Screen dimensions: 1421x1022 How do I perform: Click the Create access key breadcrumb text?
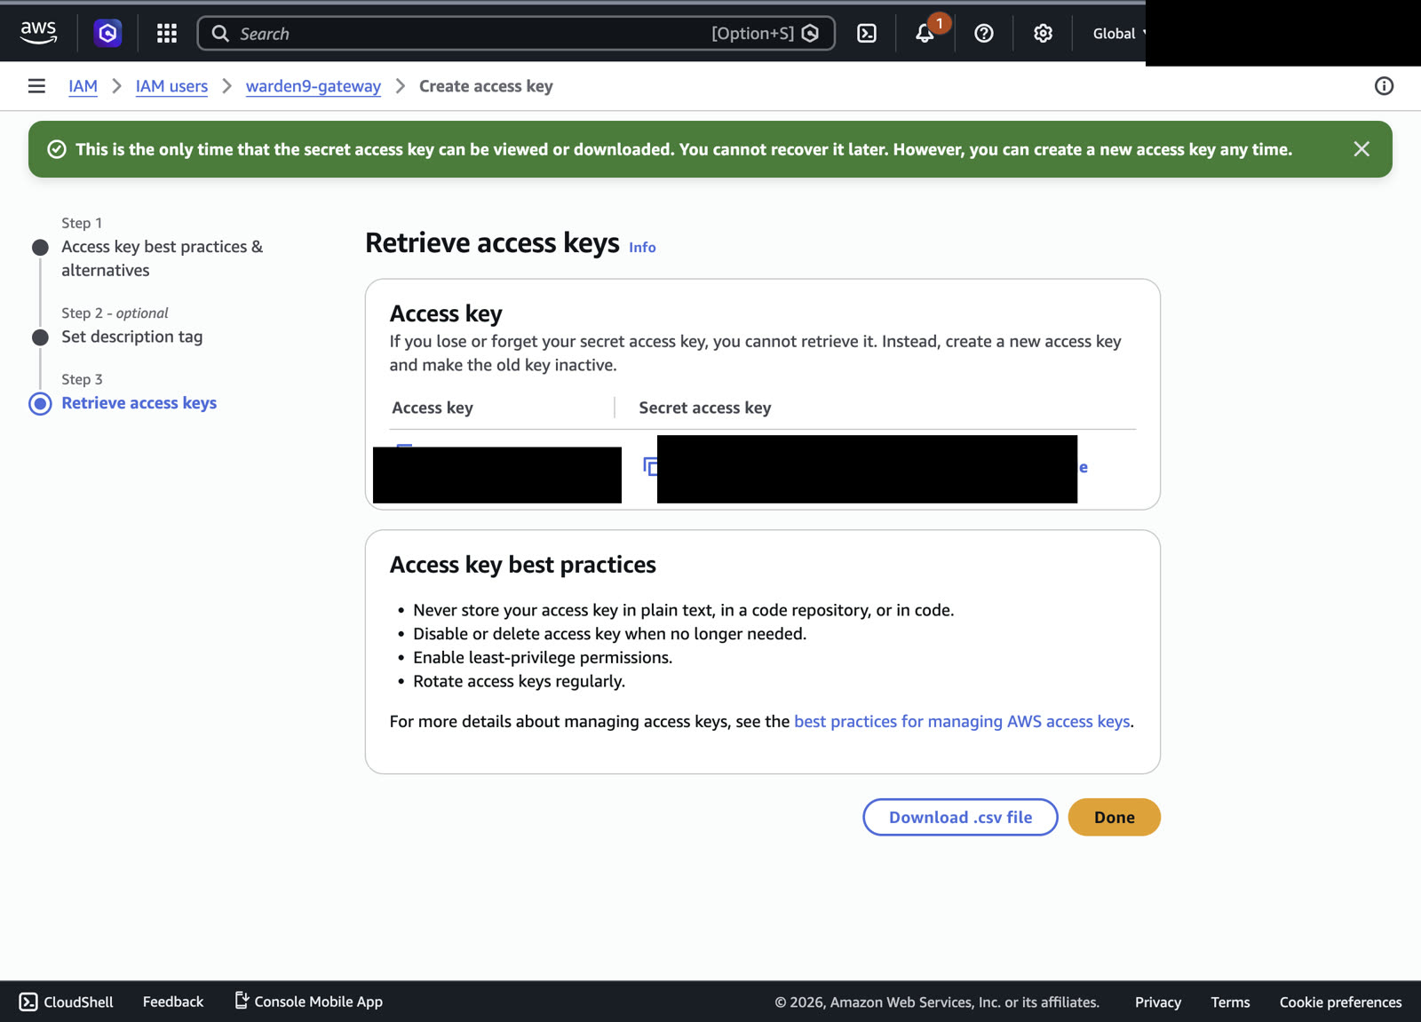point(486,86)
